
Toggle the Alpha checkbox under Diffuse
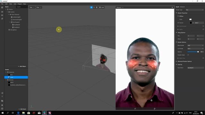click(203, 29)
